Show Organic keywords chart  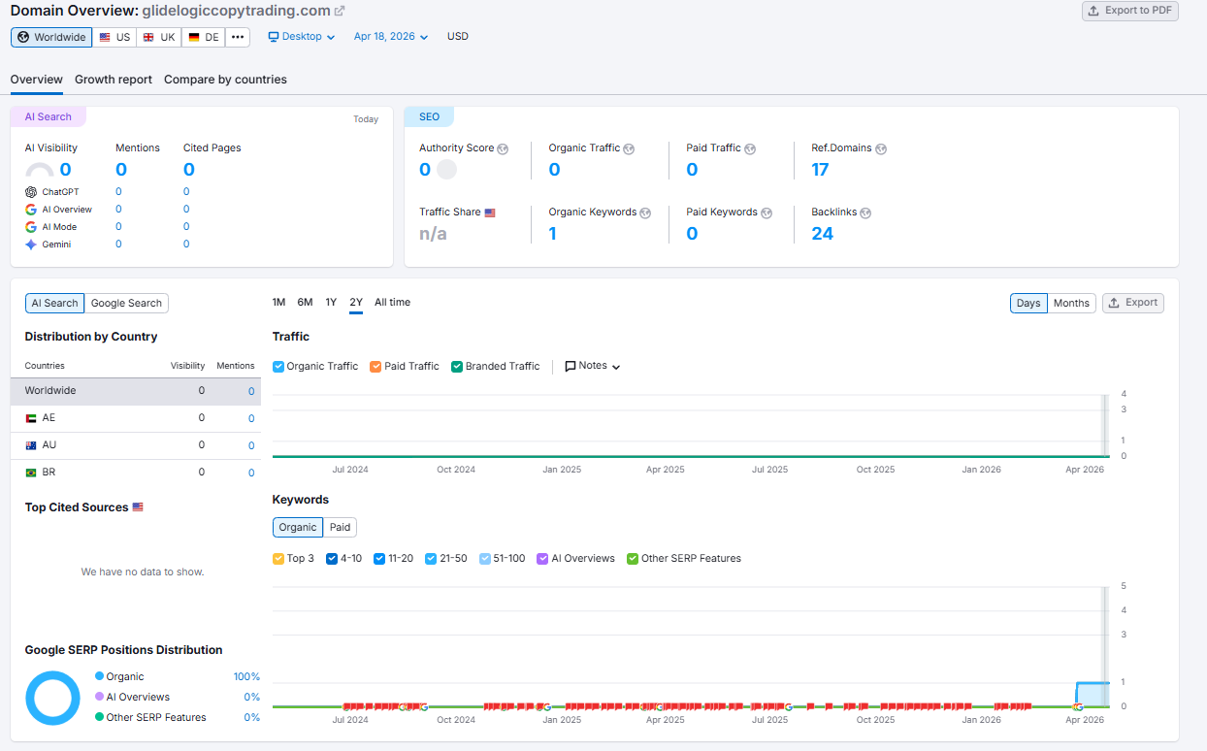[x=298, y=528]
